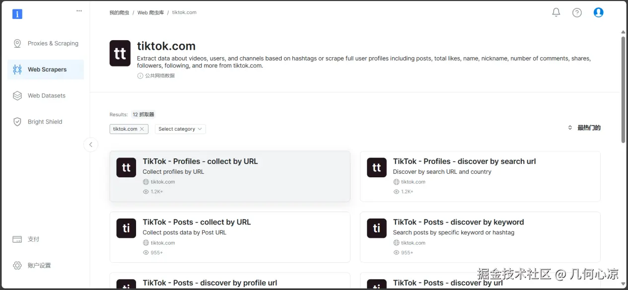Image resolution: width=628 pixels, height=290 pixels.
Task: Click the blue info logo icon
Action: (17, 14)
